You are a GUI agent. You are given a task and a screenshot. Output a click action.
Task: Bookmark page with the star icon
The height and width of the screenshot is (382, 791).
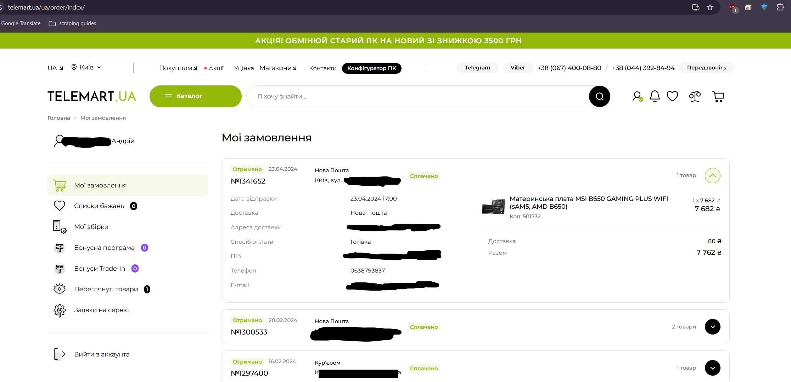click(710, 7)
